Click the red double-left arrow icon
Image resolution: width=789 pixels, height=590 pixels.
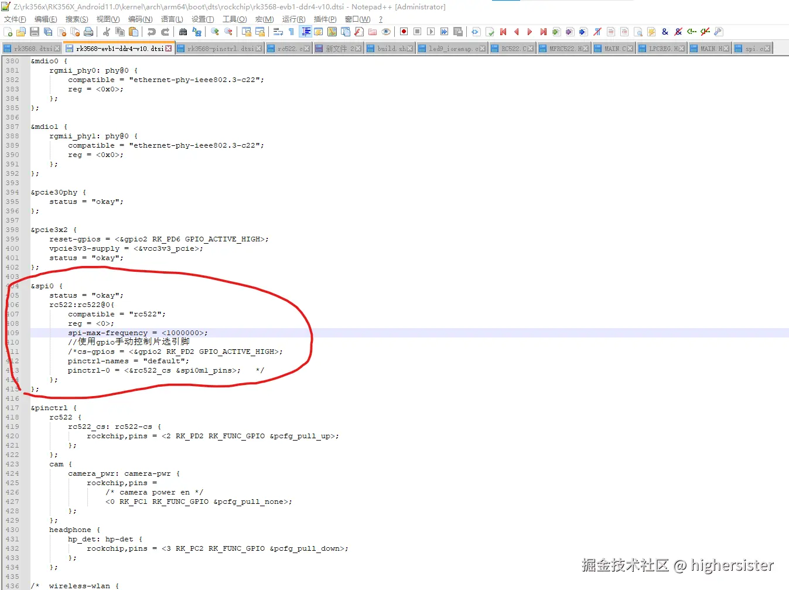(x=503, y=32)
